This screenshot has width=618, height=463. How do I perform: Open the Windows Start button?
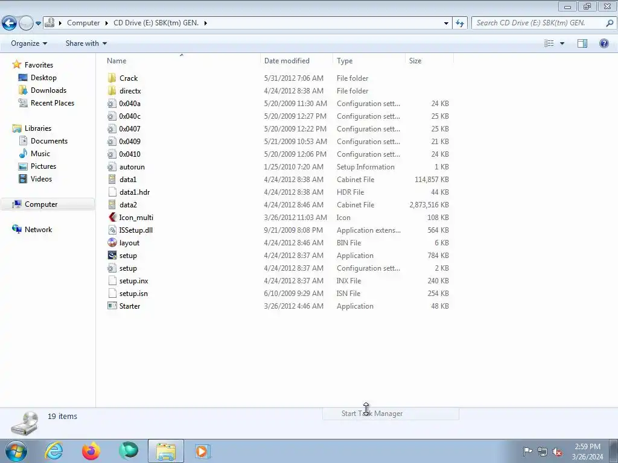(x=16, y=451)
